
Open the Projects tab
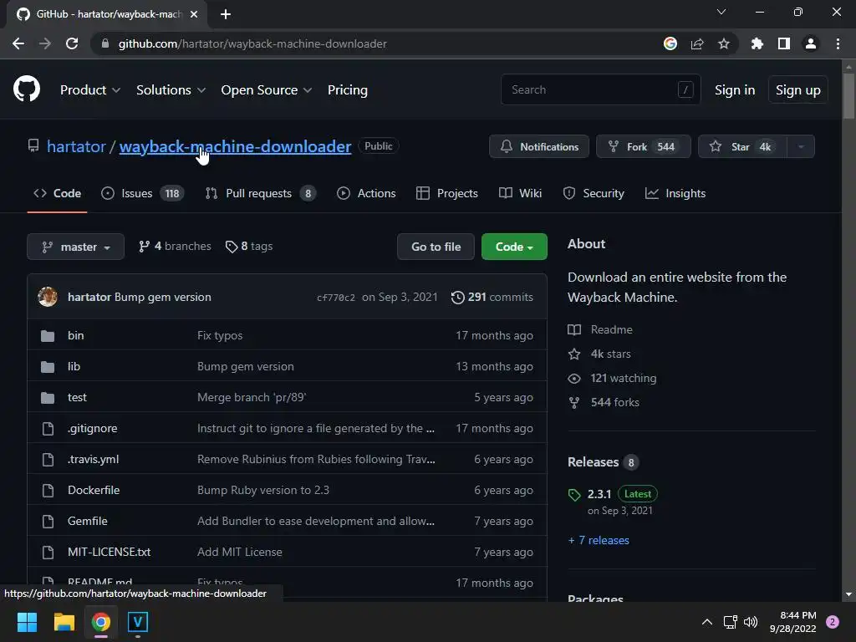pyautogui.click(x=446, y=193)
